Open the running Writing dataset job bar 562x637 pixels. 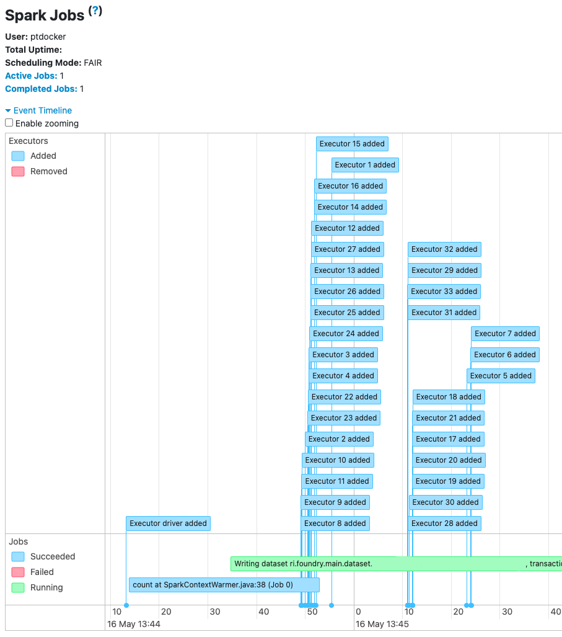[x=396, y=564]
